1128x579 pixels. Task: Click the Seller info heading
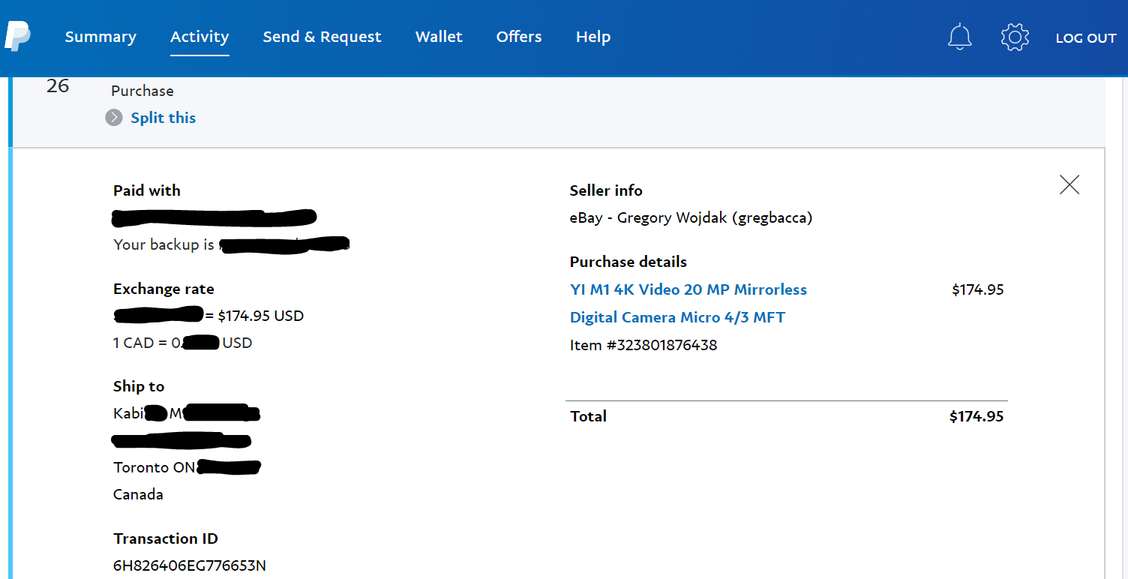click(x=606, y=190)
